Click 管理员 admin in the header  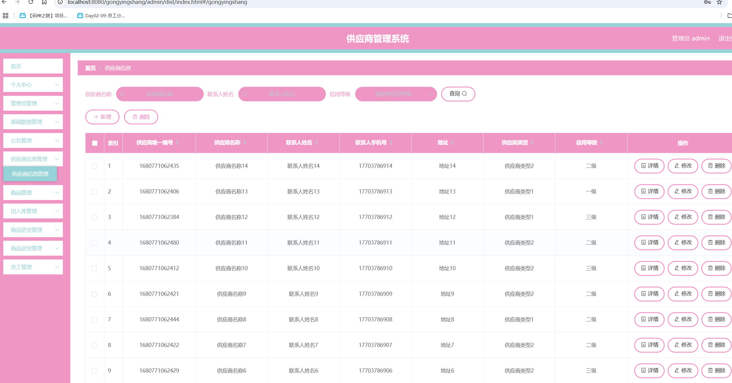[691, 38]
